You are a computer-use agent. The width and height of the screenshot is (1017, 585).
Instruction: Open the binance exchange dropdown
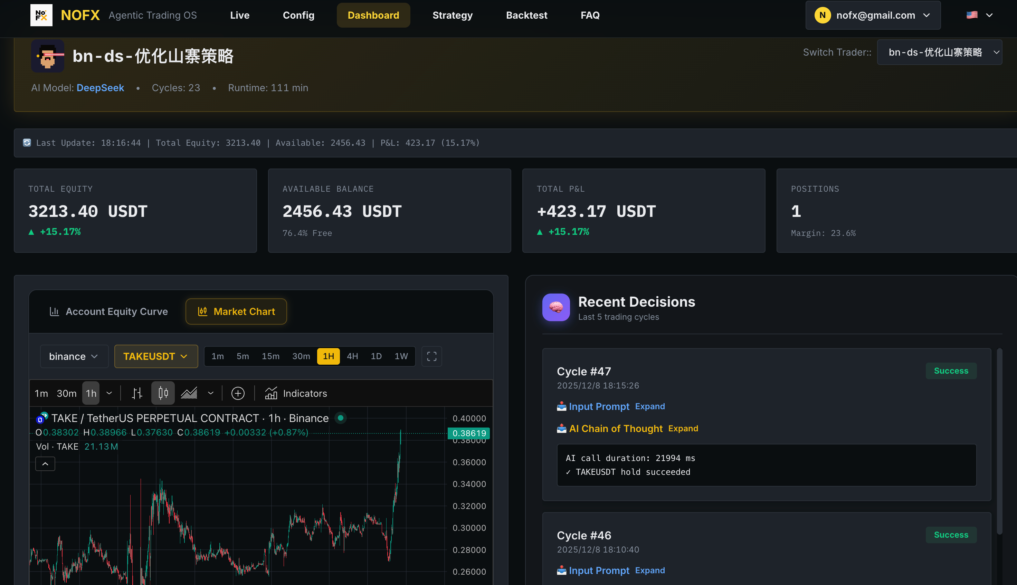(74, 356)
